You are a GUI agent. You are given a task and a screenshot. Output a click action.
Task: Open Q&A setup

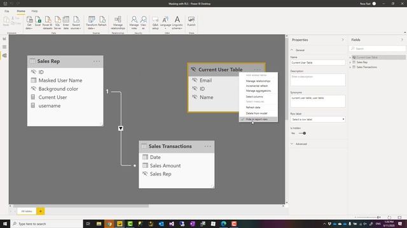155,23
